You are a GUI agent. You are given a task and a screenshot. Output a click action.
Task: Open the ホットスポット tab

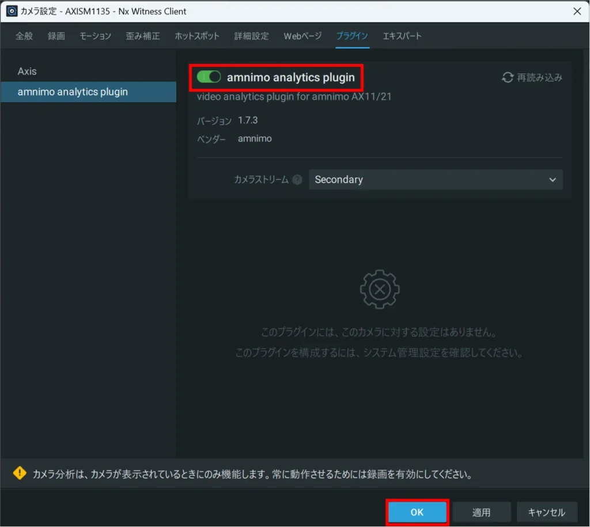click(x=197, y=36)
